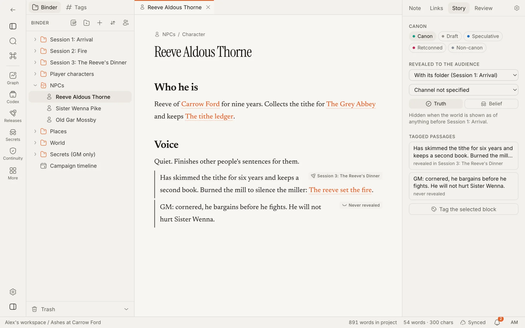Open the Releases view
Viewport: 525px width, 328px height.
click(x=13, y=116)
